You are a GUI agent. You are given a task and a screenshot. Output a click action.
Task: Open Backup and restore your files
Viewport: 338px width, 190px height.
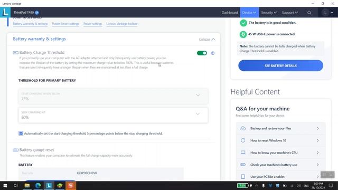[280, 128]
